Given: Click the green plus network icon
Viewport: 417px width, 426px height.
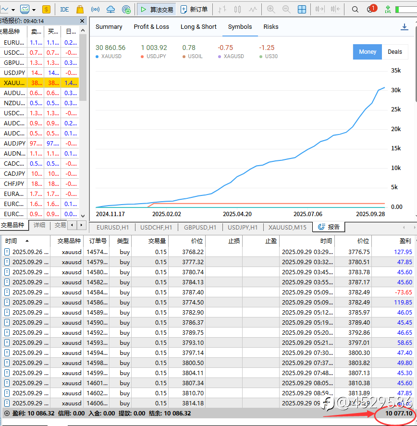Looking at the screenshot, I should tap(126, 10).
